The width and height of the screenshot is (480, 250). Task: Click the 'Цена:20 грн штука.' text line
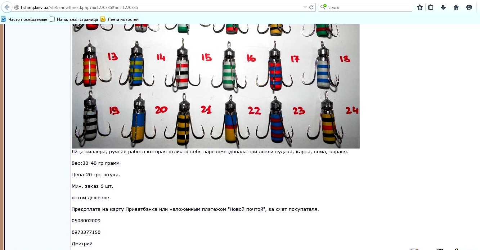[x=96, y=174]
